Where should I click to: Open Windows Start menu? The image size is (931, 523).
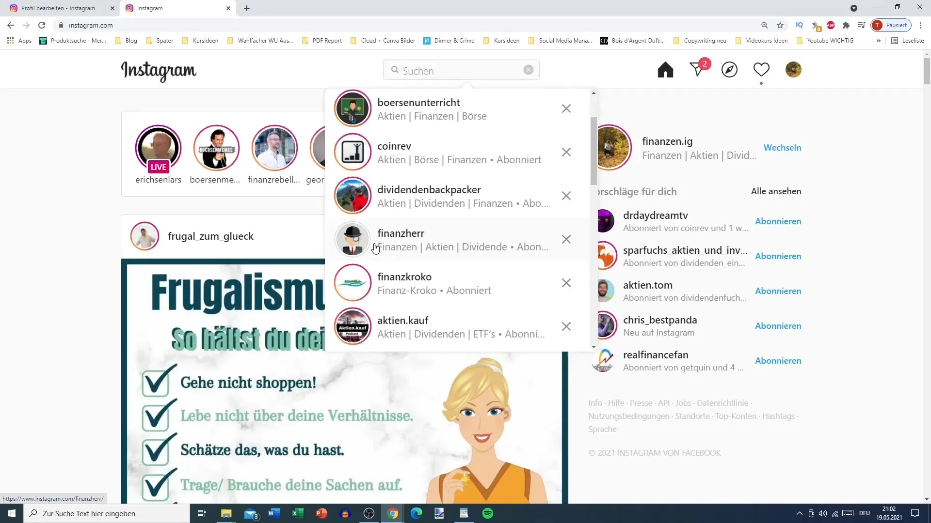point(12,513)
